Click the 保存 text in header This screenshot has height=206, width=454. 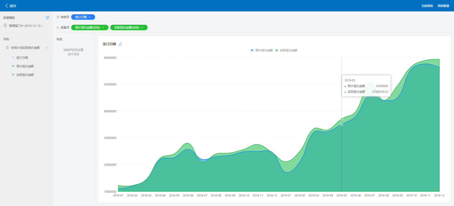[13, 6]
